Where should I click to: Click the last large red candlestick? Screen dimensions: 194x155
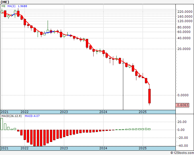(149, 96)
